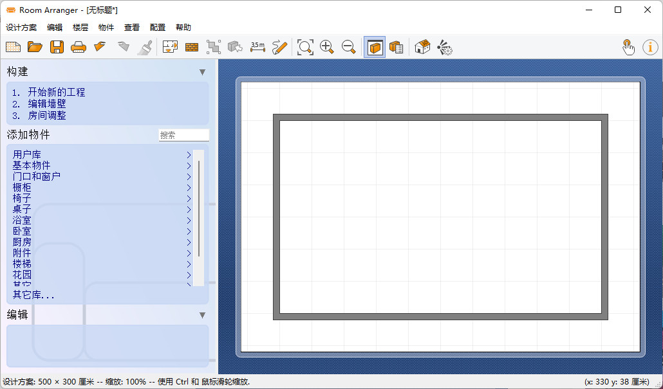
Task: Expand the 基本物件 category
Action: tap(102, 166)
